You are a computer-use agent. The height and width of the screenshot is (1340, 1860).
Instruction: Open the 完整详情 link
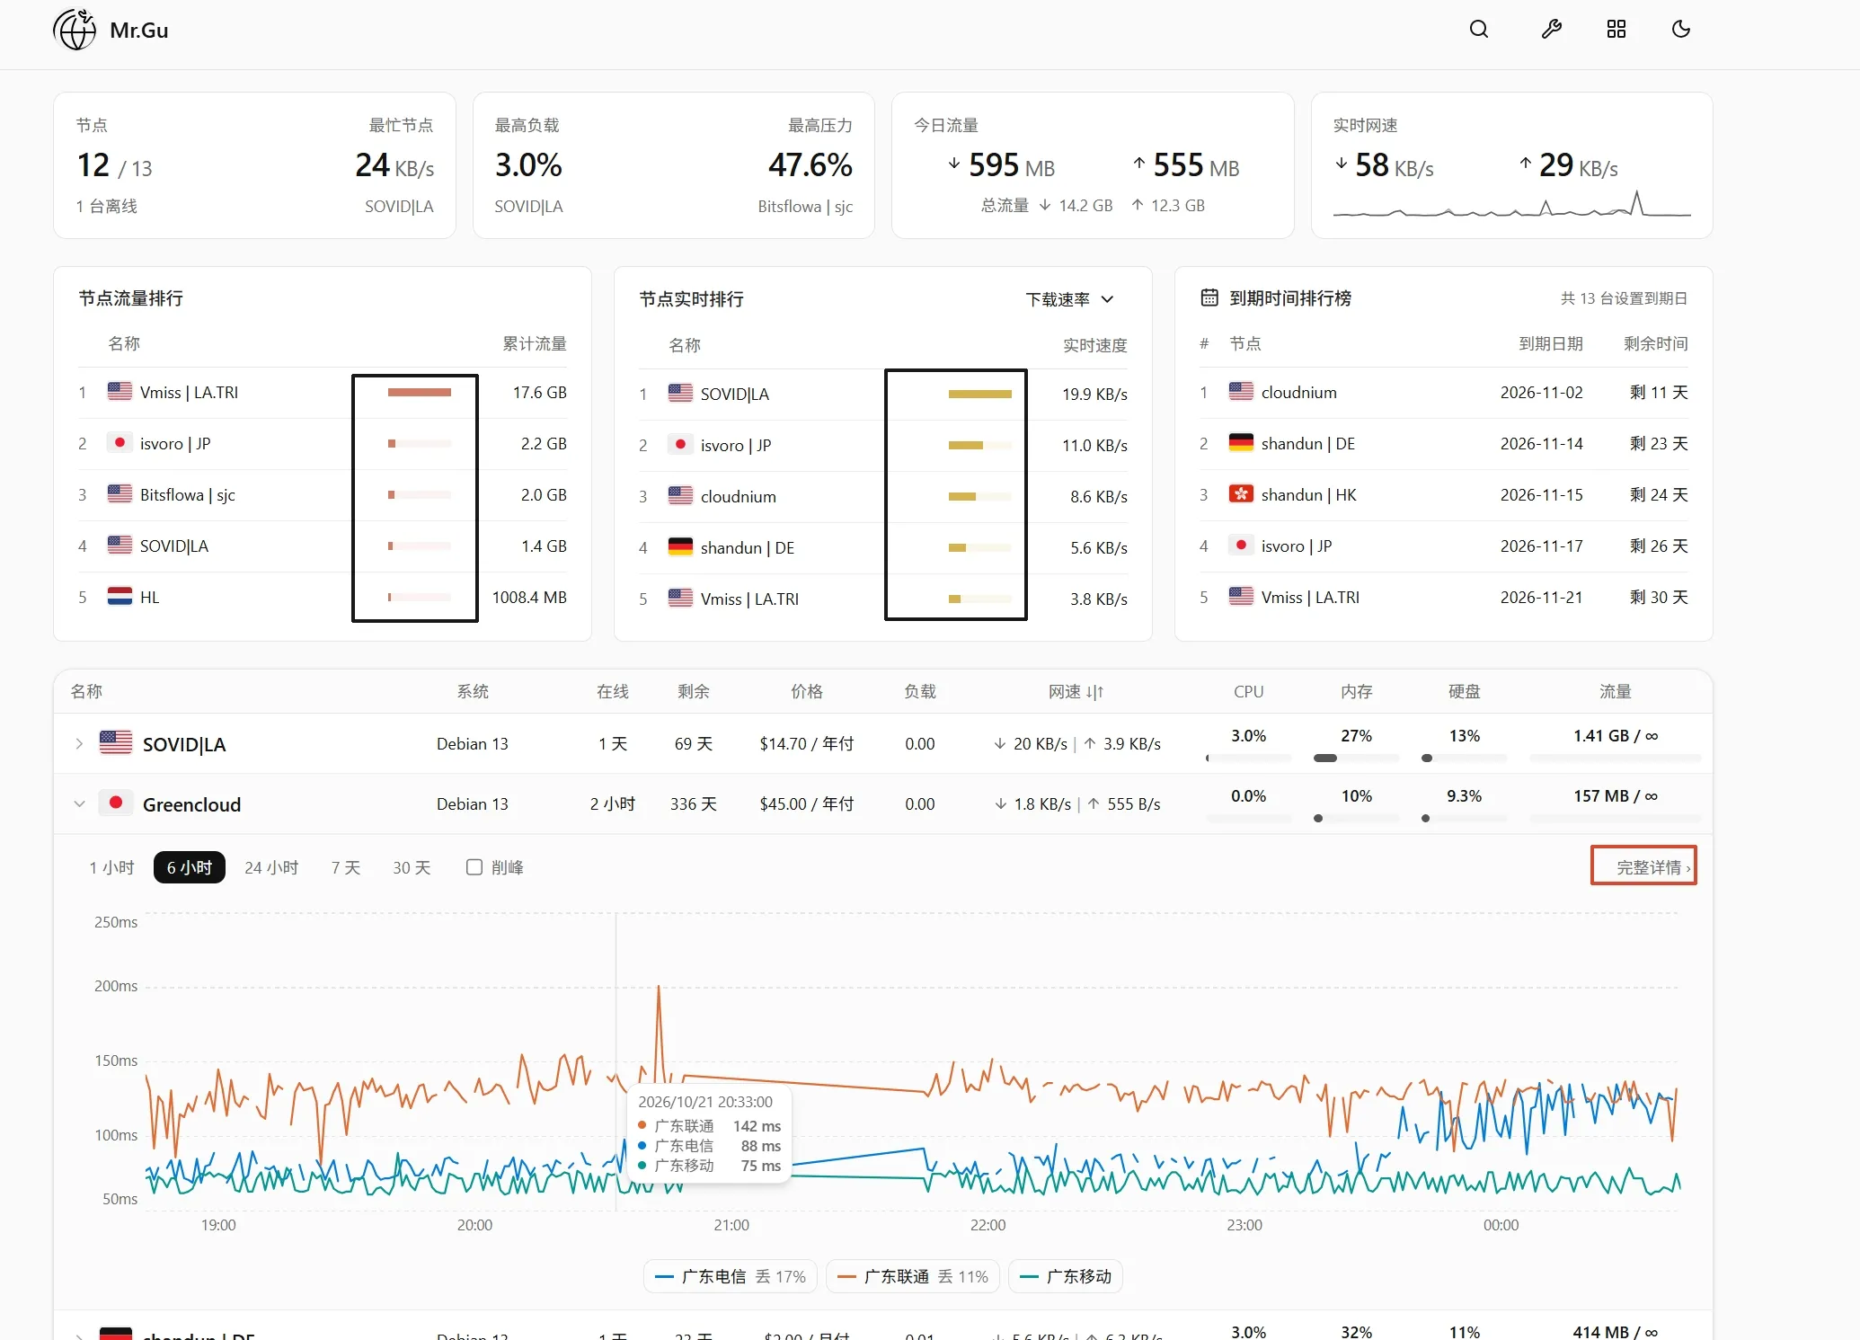(1652, 867)
